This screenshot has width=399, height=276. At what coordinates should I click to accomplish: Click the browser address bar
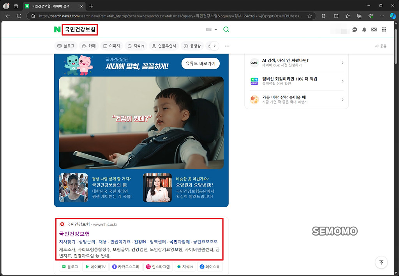(x=171, y=16)
